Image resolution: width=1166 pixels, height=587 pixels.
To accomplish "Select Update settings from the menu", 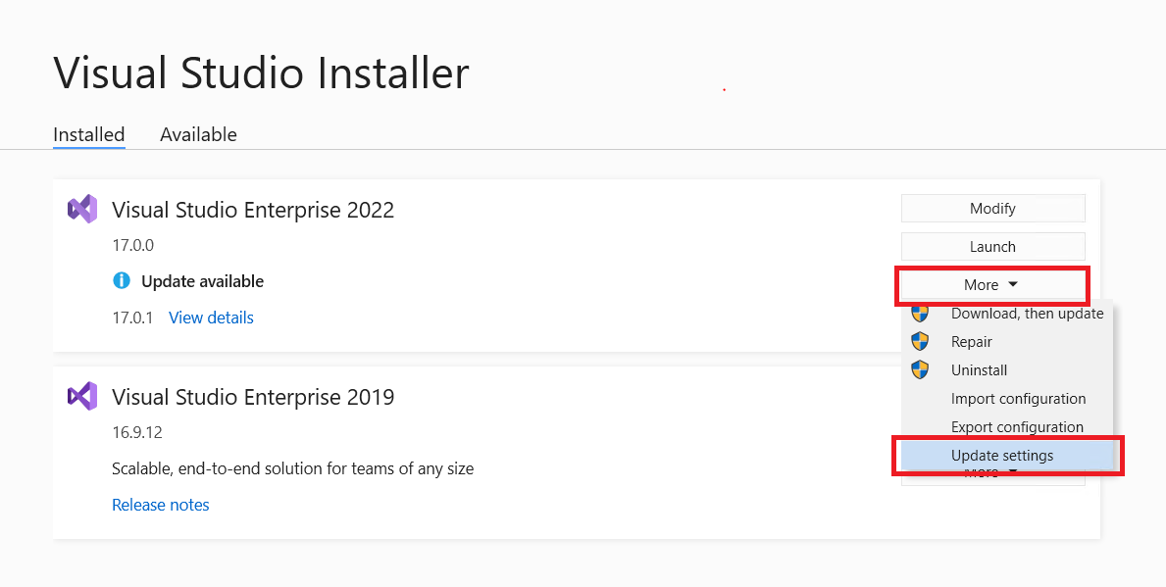I will point(1002,455).
